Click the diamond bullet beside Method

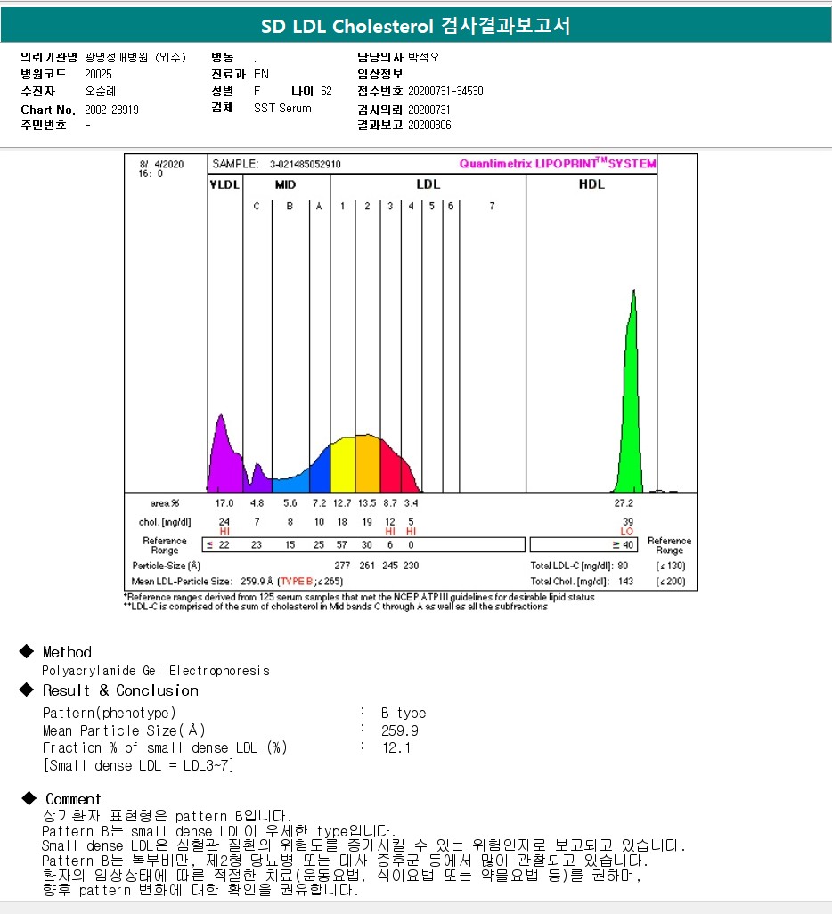coord(27,652)
